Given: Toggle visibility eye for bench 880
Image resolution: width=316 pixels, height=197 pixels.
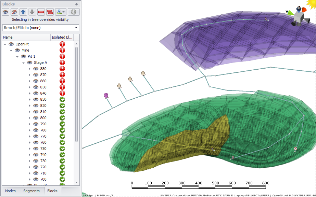Looking at the screenshot, I should tap(36, 69).
